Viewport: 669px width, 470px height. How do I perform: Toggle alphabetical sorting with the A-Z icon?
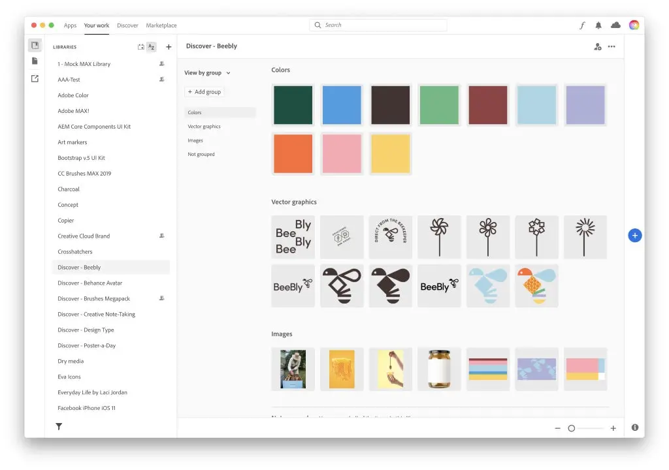pyautogui.click(x=151, y=46)
